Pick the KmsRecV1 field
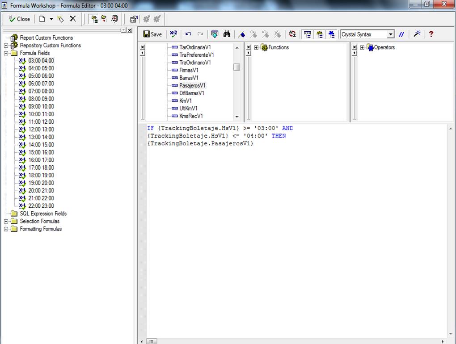This screenshot has width=456, height=344. tap(191, 116)
